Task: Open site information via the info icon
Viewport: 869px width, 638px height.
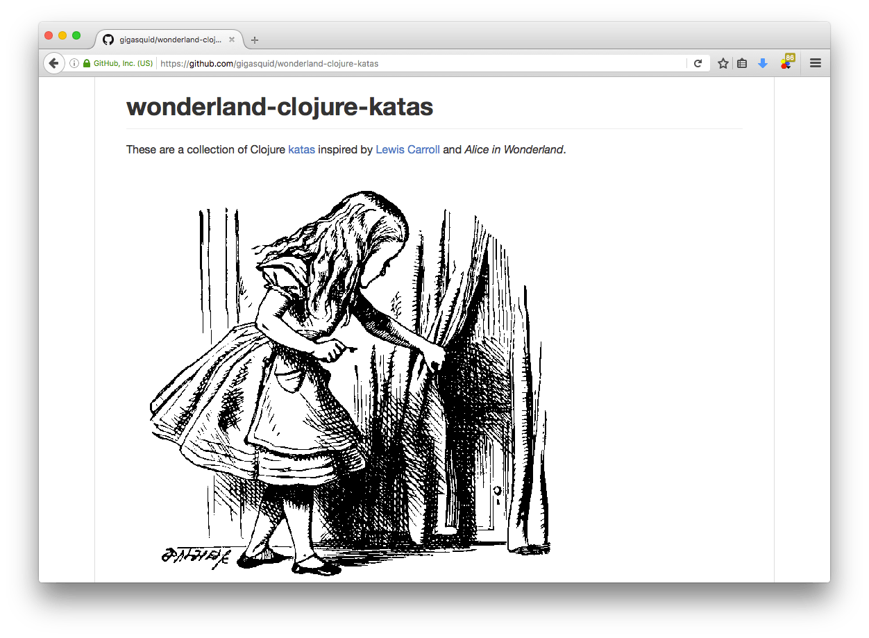Action: click(x=74, y=63)
